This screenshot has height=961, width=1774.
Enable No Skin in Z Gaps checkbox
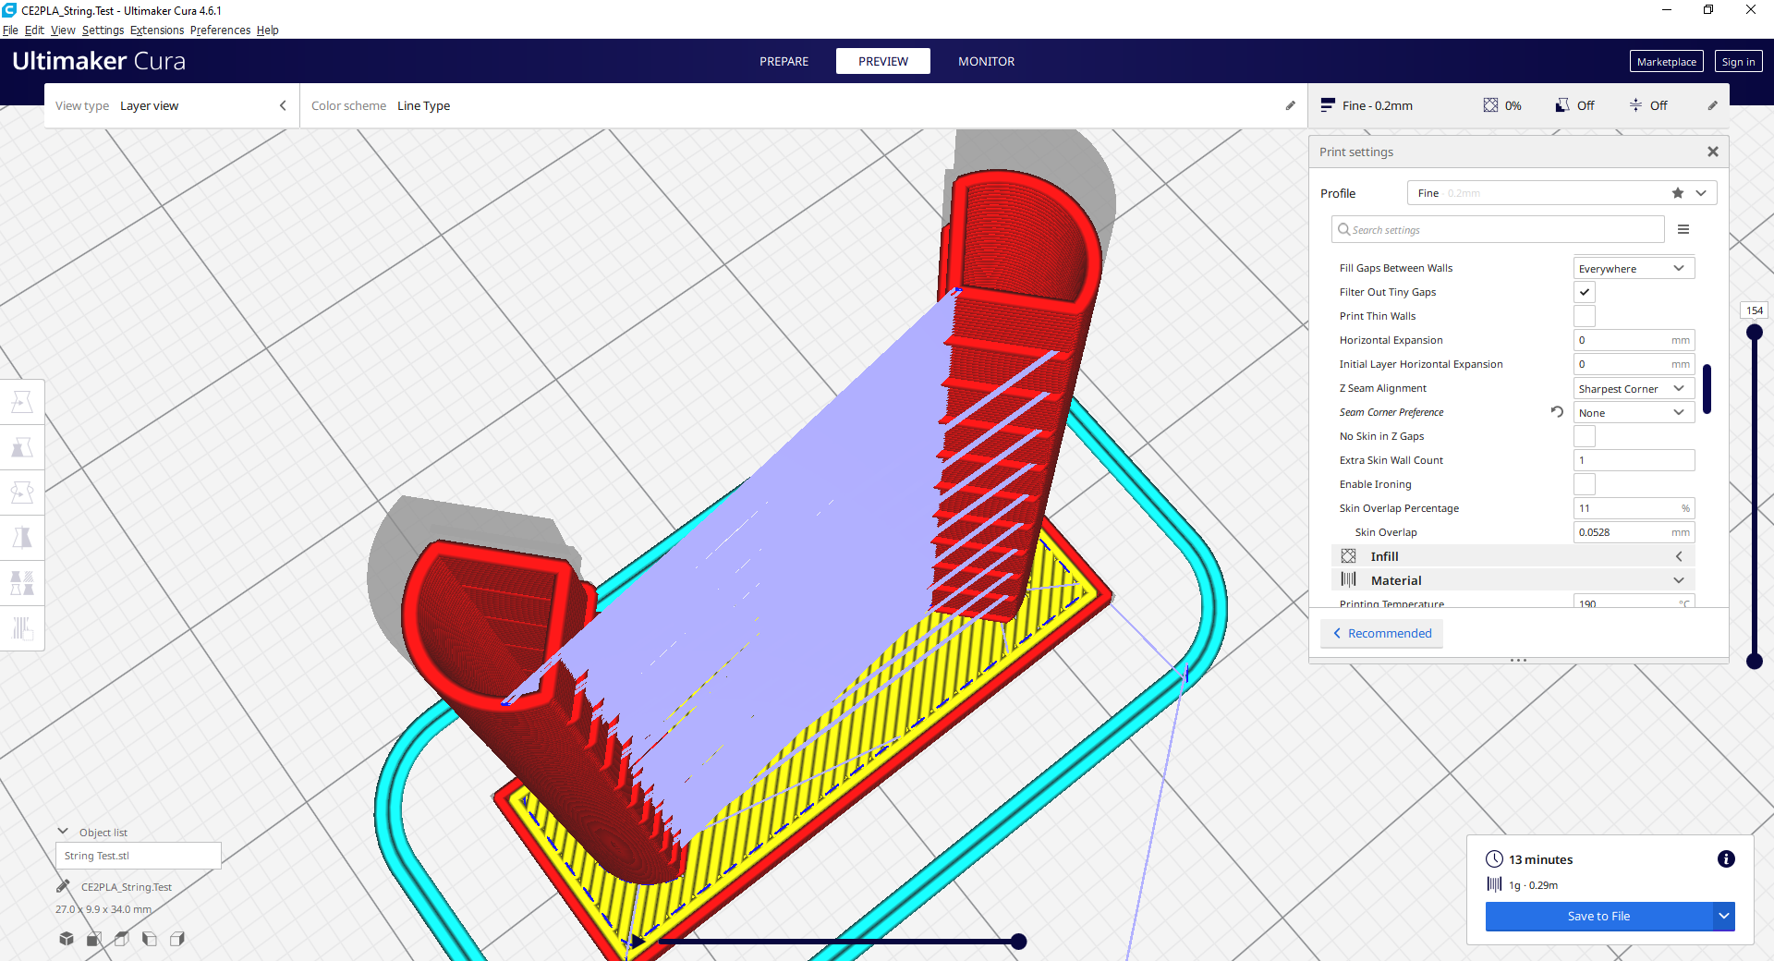1585,436
